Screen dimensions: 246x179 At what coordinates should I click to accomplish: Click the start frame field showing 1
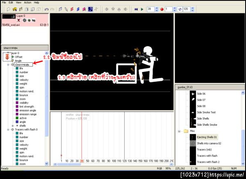pos(169,9)
